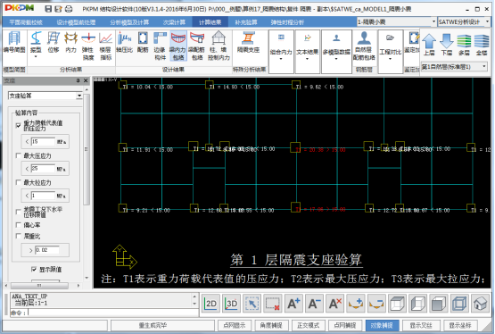Enable the 最大压应力 checkbox
The image size is (495, 334).
(x=19, y=155)
